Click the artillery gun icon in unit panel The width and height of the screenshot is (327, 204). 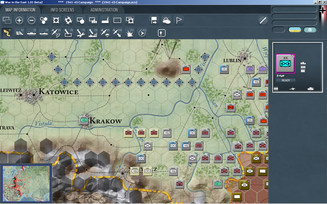point(293,89)
